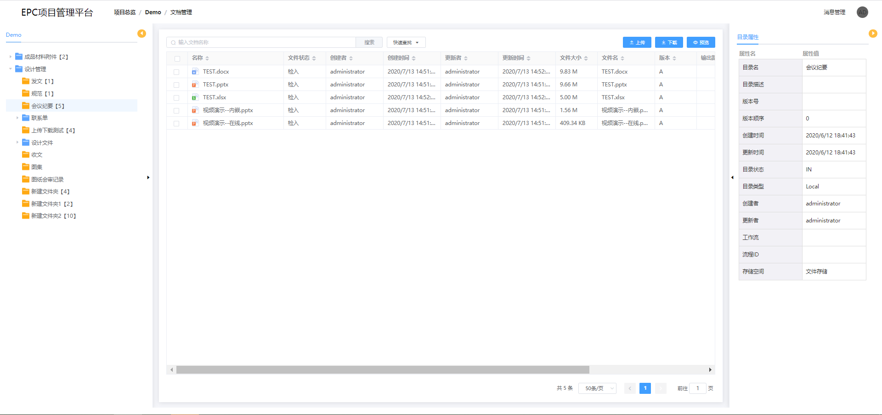
Task: Click the sort icon on 文件大小 column
Action: 586,58
